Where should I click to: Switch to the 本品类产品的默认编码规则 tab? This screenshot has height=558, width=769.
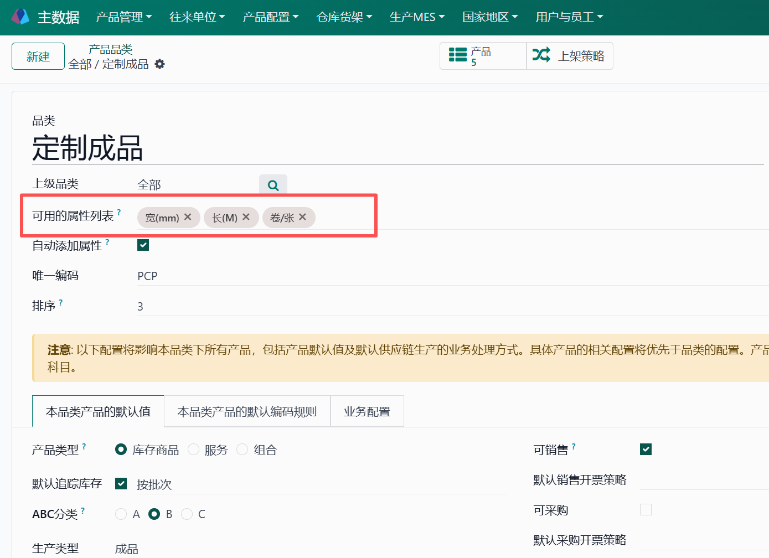tap(247, 411)
